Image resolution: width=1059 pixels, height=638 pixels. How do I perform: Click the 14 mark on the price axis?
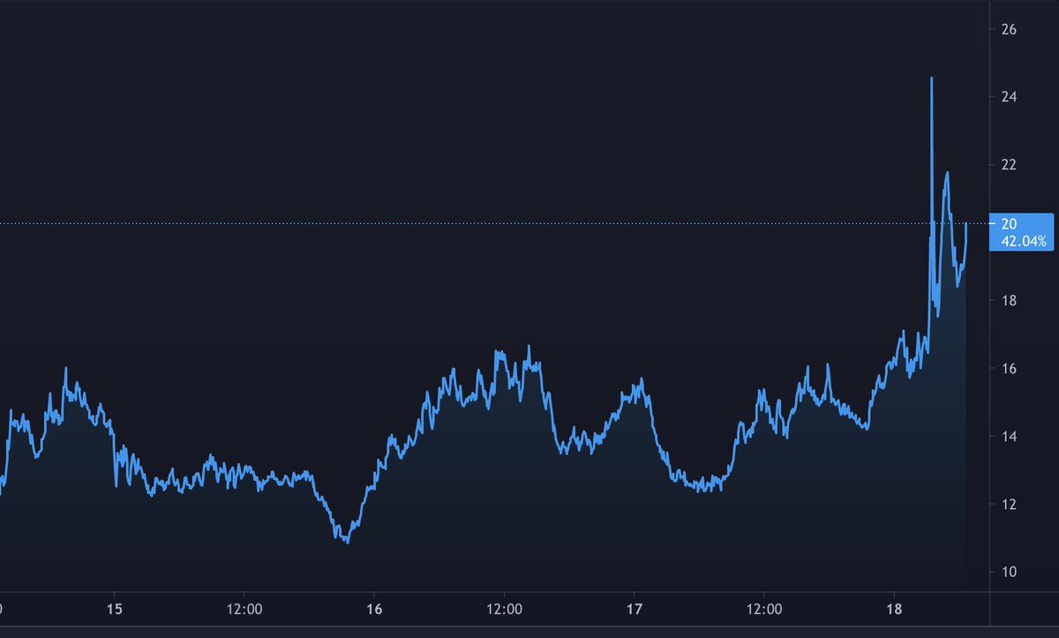1010,437
